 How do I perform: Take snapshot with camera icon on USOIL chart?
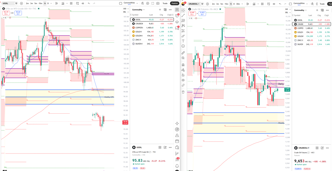[x=158, y=3]
